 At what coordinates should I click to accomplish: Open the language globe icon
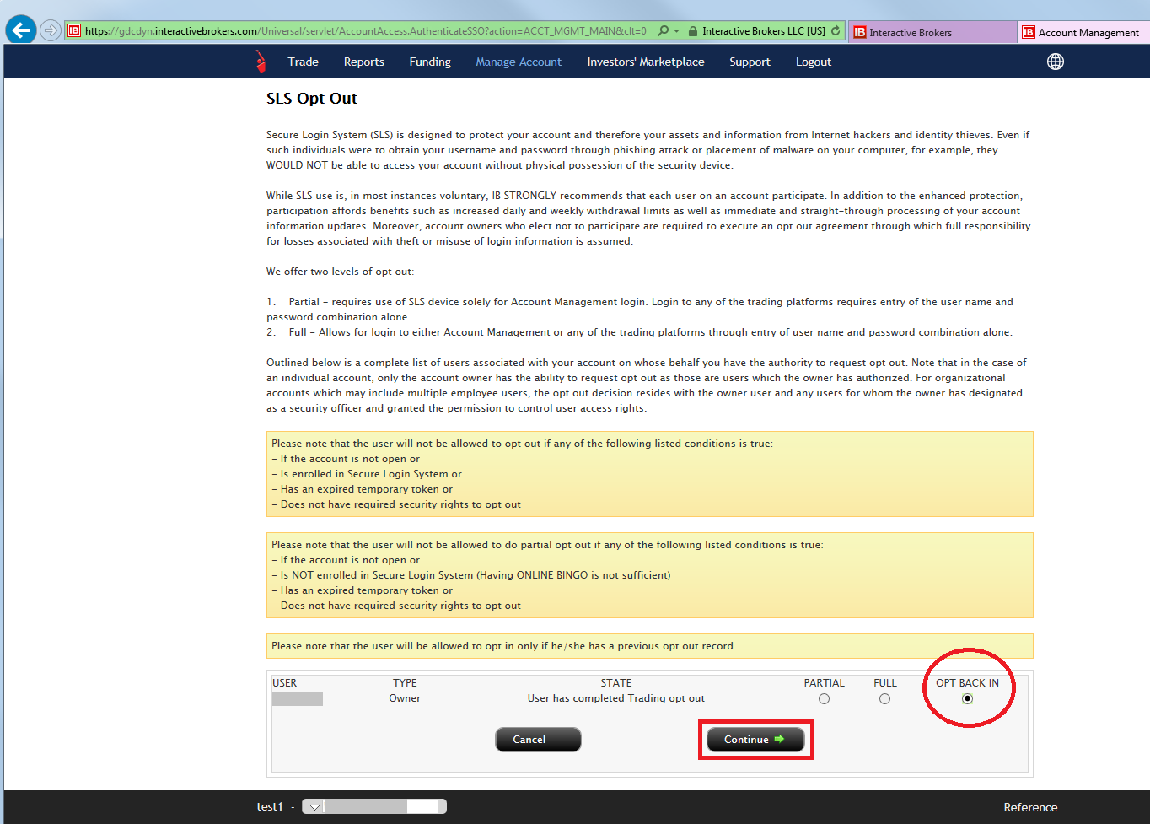click(x=1055, y=62)
